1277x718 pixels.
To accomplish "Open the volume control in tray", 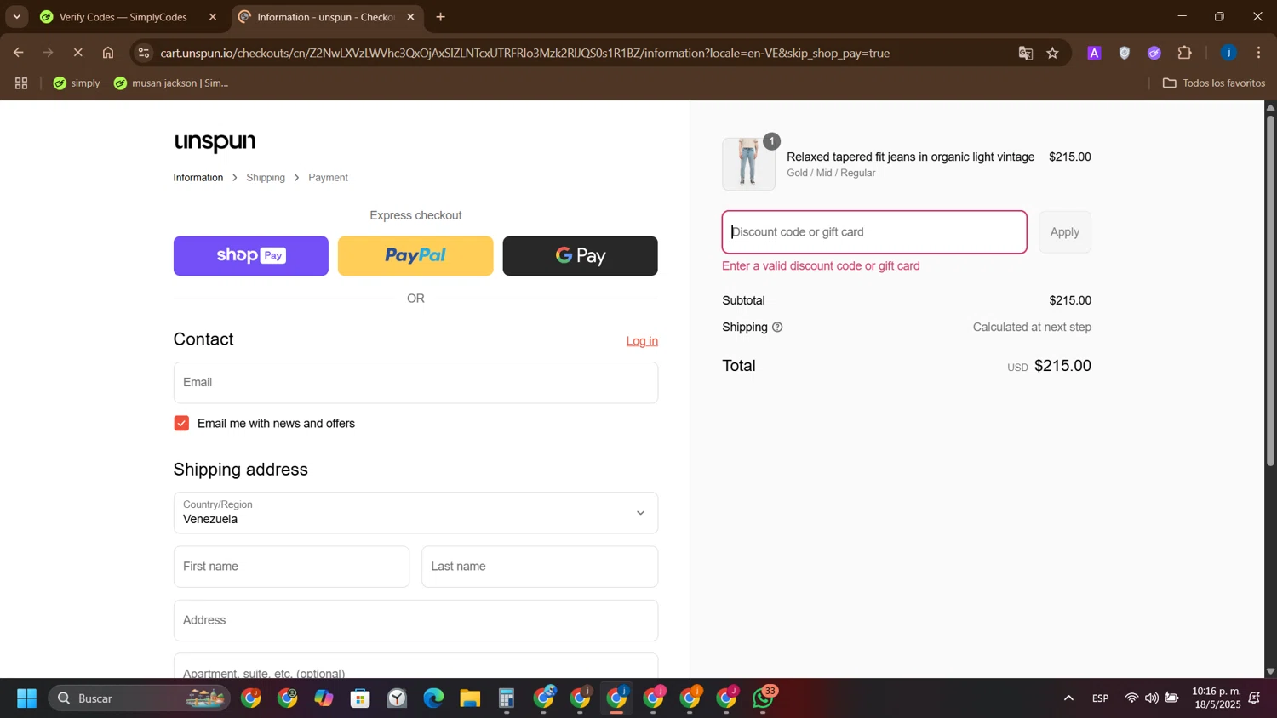I will [x=1151, y=698].
